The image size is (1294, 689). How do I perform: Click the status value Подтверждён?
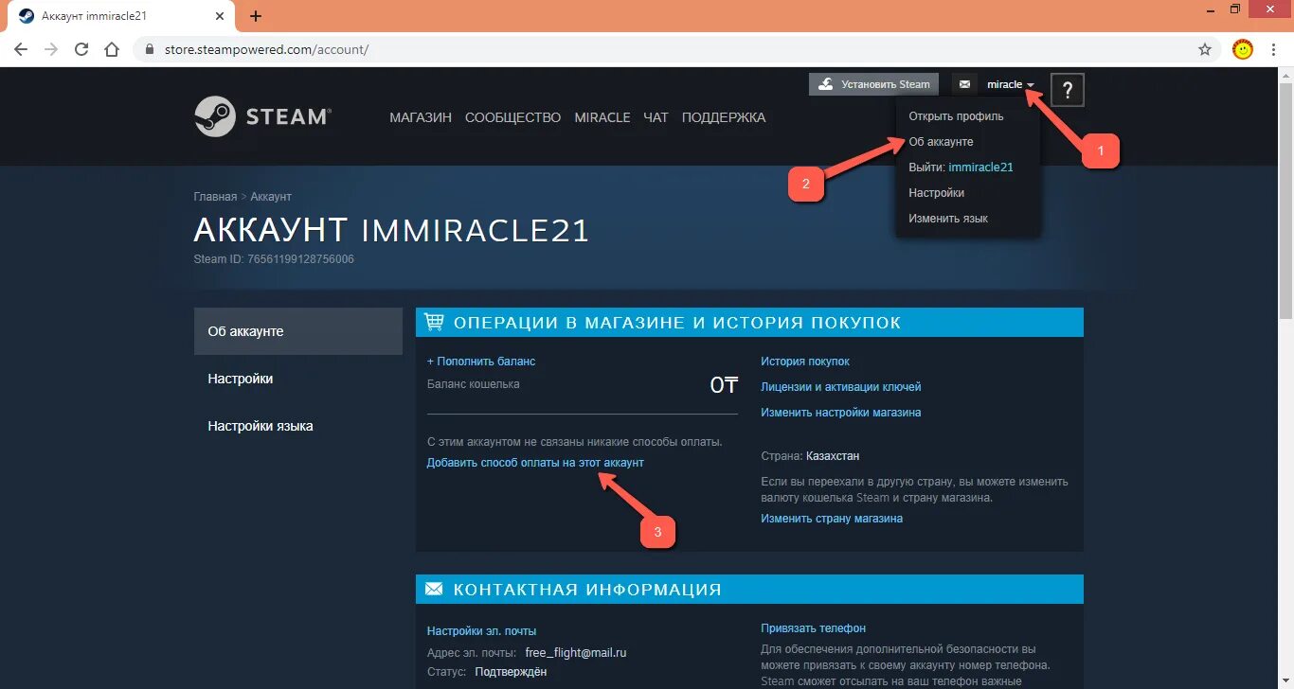(511, 672)
